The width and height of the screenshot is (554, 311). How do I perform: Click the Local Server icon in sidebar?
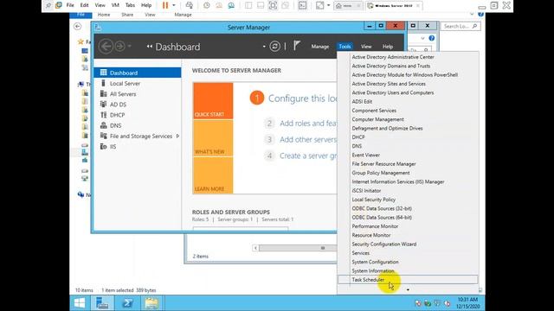pyautogui.click(x=104, y=83)
